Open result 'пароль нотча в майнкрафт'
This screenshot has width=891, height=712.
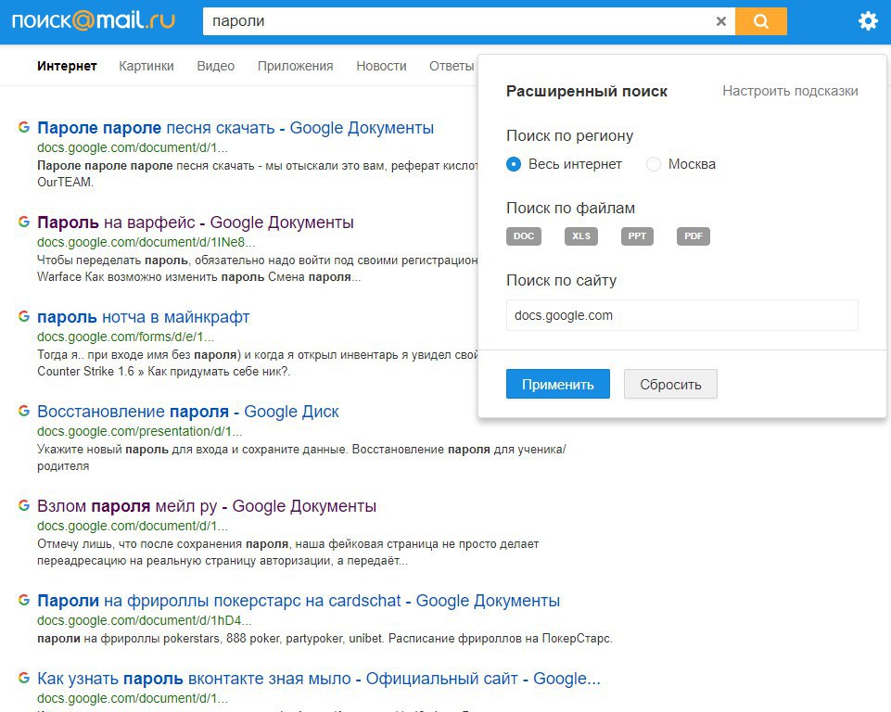(143, 317)
